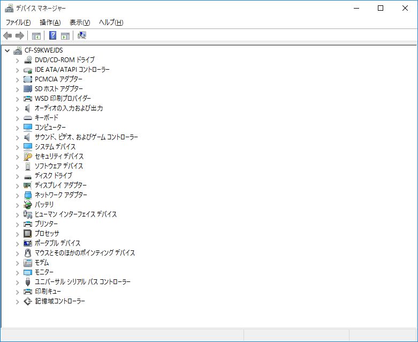Expand the ネットワーク アダプター category
The image size is (418, 342).
[17, 195]
